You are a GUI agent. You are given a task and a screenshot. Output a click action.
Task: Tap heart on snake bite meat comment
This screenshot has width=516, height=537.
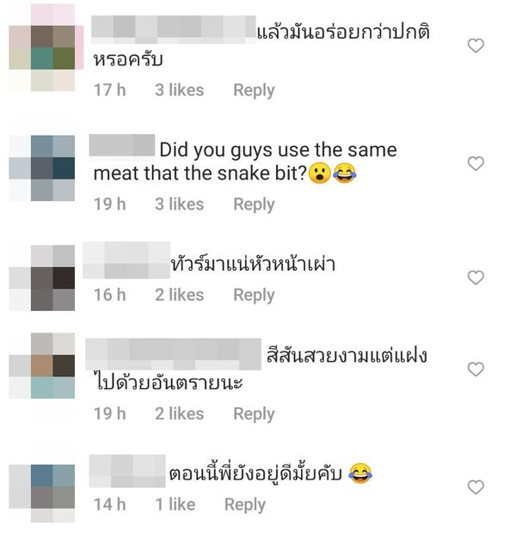(x=476, y=163)
